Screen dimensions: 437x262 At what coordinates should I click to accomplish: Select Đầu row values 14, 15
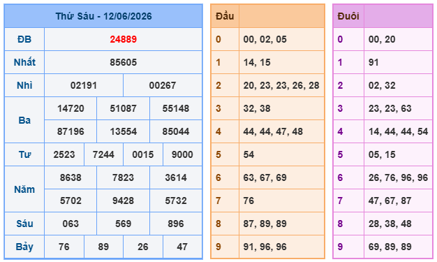[x=257, y=62]
